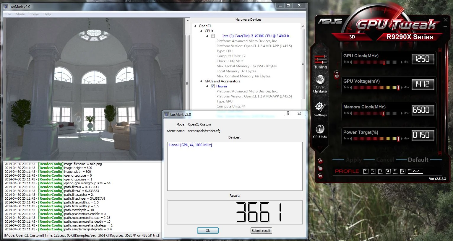453x241 pixels.
Task: Click the Memory Clock slider handle
Action: point(383,113)
